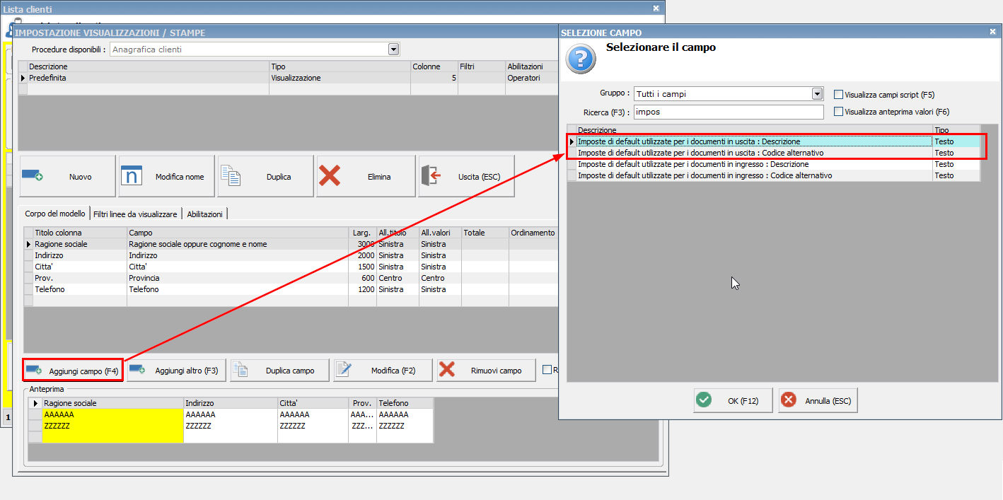Select 'documenti in uscita : Codice alternativo' row
The width and height of the screenshot is (1003, 500).
tap(774, 153)
